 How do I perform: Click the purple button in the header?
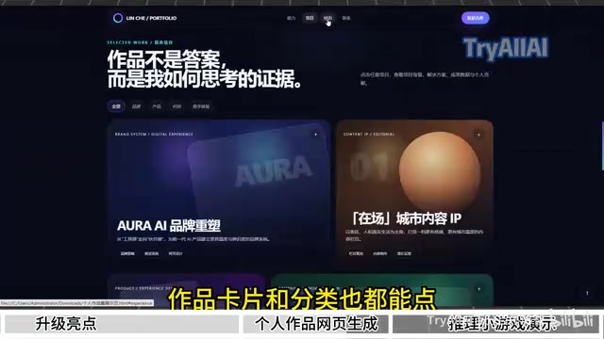pyautogui.click(x=476, y=18)
